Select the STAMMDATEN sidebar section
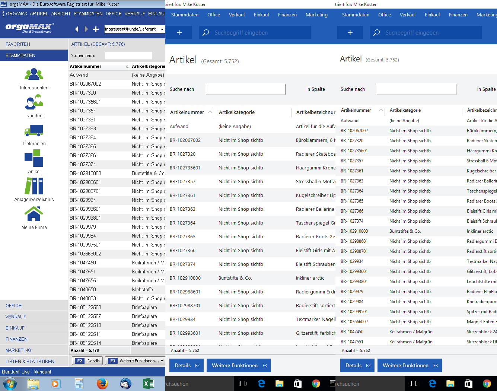The image size is (497, 391). point(34,55)
